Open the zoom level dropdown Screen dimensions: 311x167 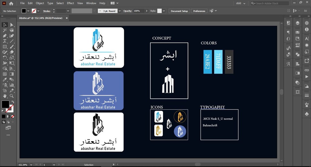pyautogui.click(x=31, y=165)
